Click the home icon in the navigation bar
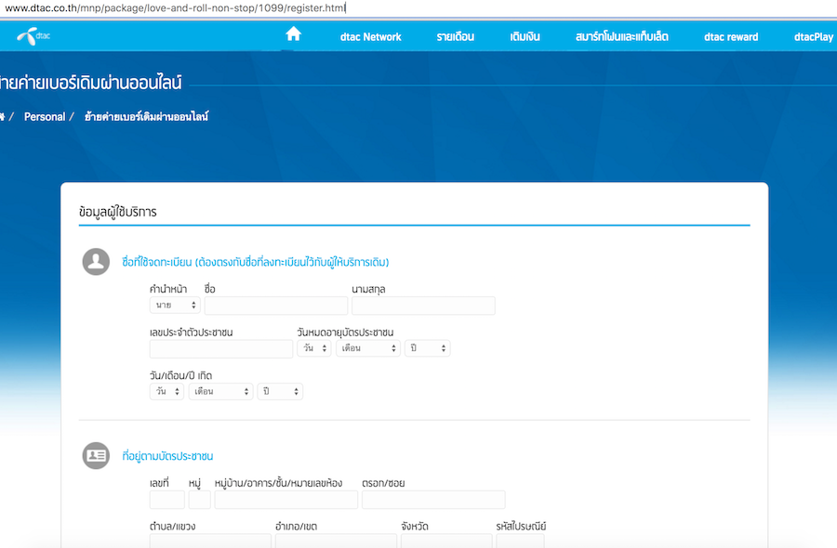The image size is (837, 548). [293, 35]
